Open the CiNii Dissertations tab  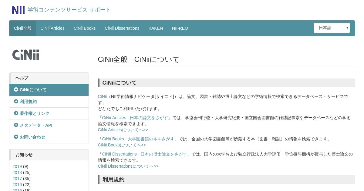click(122, 28)
